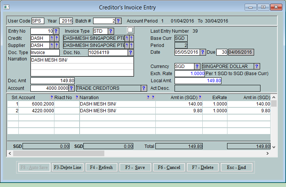Viewport: 286px width, 187px height.
Task: Click the Narration text box
Action: 82,66
